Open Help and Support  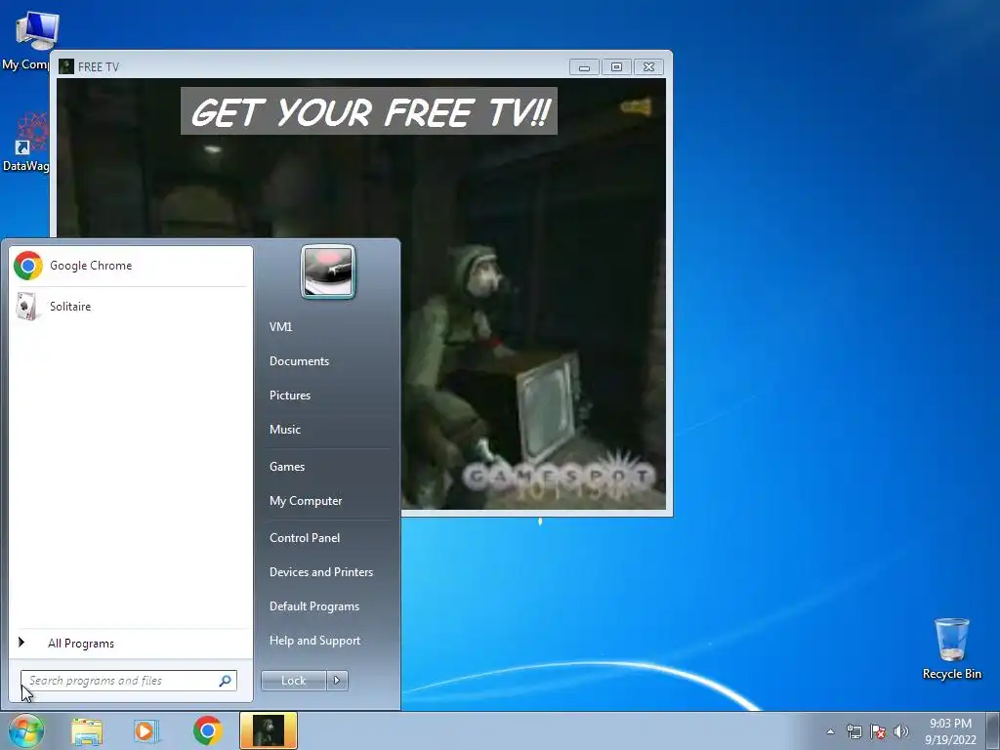314,641
